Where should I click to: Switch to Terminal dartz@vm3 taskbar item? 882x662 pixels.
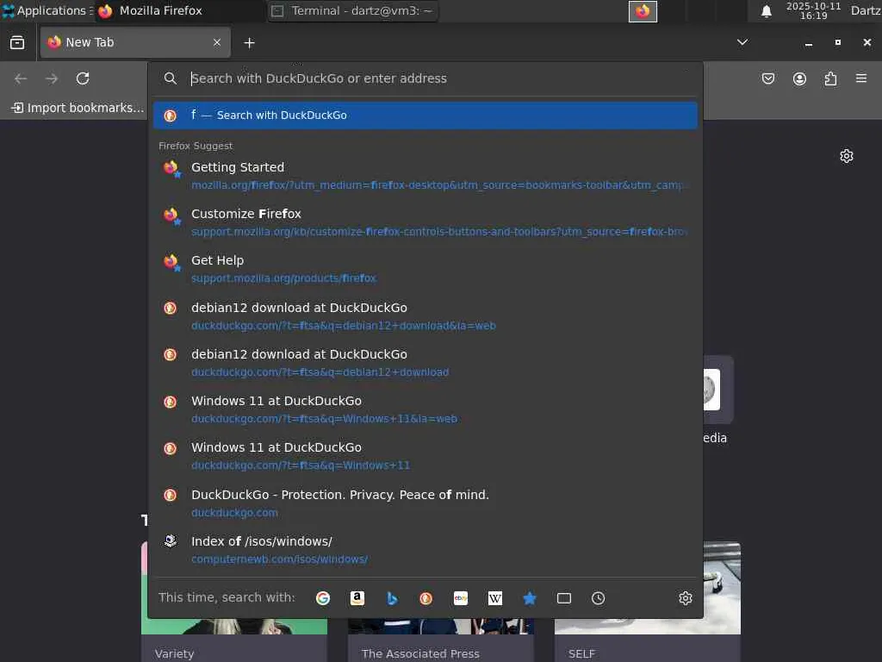click(352, 10)
